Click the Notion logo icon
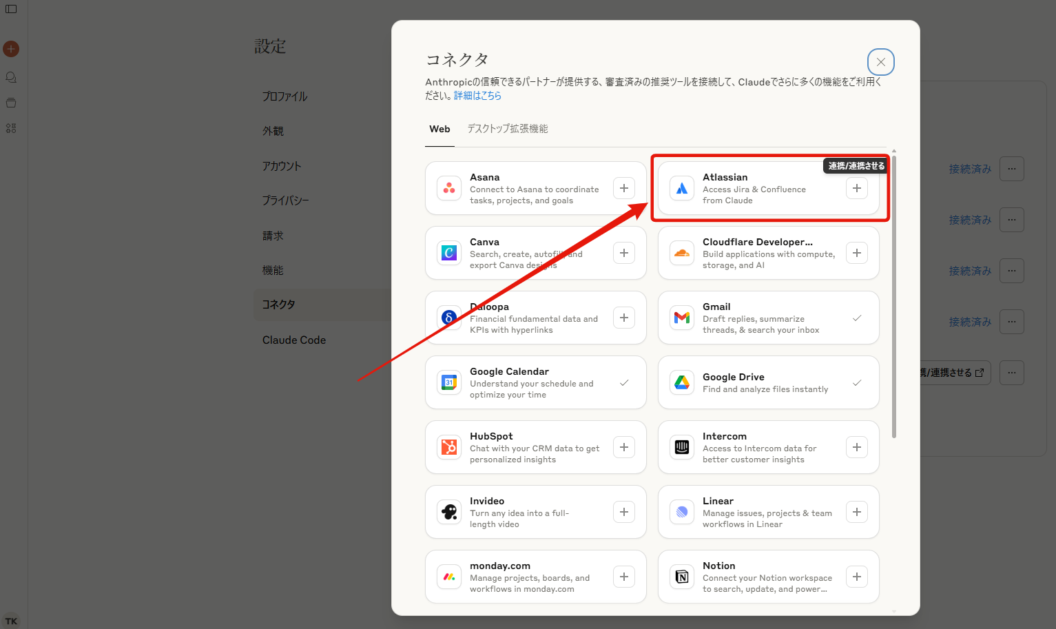The width and height of the screenshot is (1056, 629). coord(682,577)
